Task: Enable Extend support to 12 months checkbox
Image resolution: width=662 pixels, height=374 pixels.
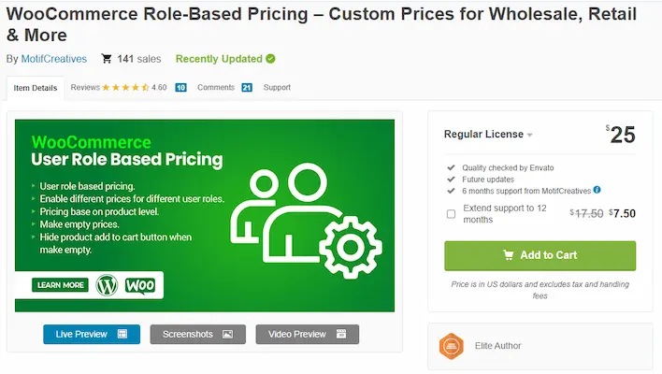Action: tap(452, 213)
